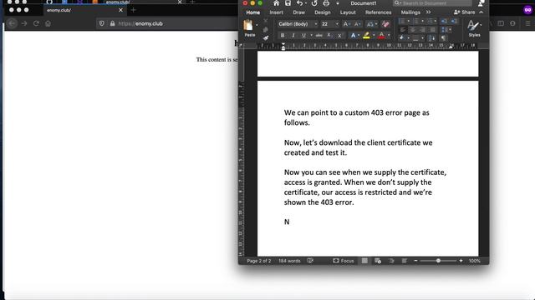Reload the page in the browser
This screenshot has height=300, width=535.
click(36, 23)
